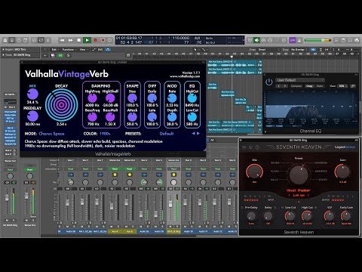This screenshot has width=362, height=272.
Task: Open the Media Browser icon
Action: pos(357,40)
